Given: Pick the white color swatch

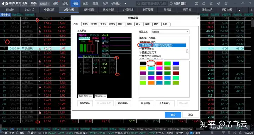Looking at the screenshot, I should 151,63.
